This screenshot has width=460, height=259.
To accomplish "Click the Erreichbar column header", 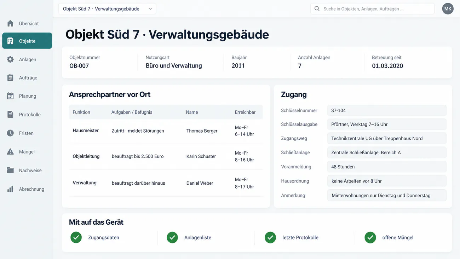I will tap(245, 112).
